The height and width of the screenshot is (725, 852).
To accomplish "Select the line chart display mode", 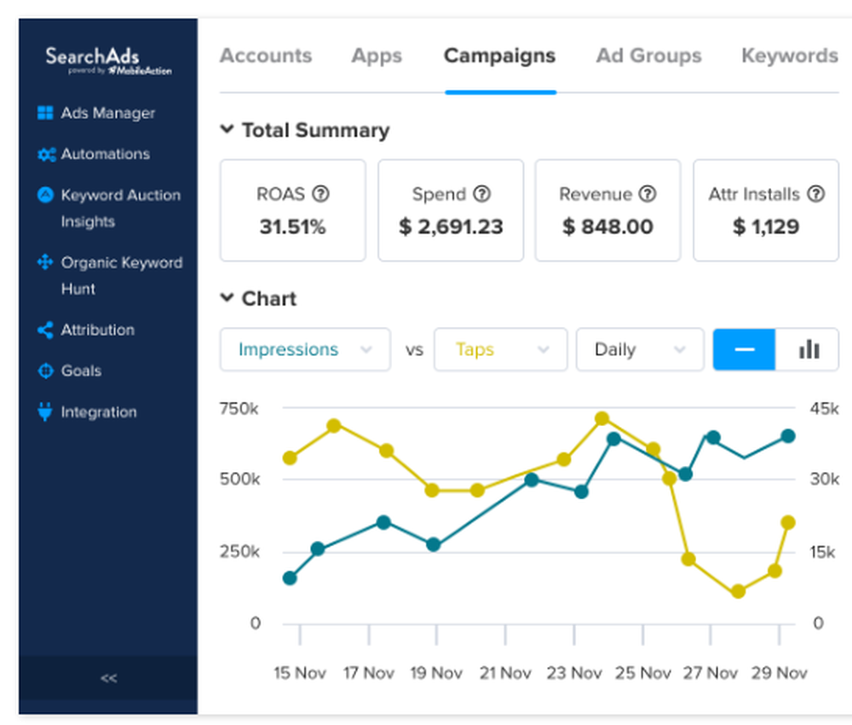I will click(743, 349).
